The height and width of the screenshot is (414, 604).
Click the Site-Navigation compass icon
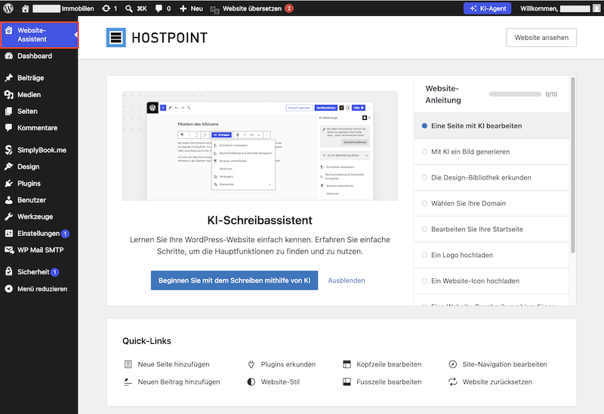(453, 364)
